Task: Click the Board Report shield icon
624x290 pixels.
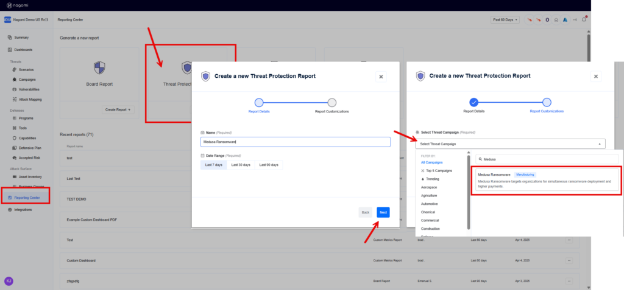Action: (99, 67)
